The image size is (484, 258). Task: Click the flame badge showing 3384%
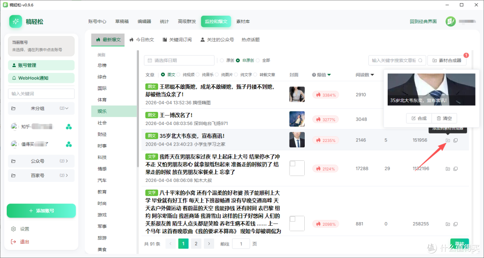click(325, 95)
